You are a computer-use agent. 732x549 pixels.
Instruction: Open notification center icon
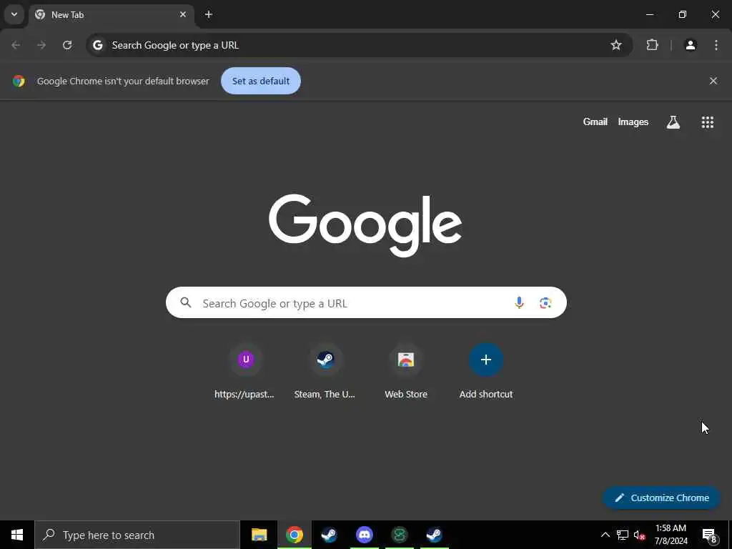pos(709,535)
